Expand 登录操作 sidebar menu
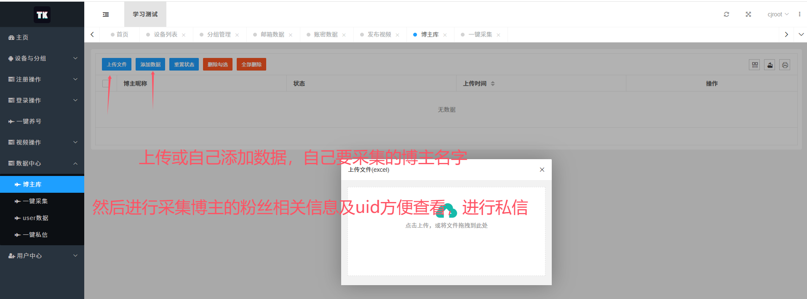 click(42, 100)
